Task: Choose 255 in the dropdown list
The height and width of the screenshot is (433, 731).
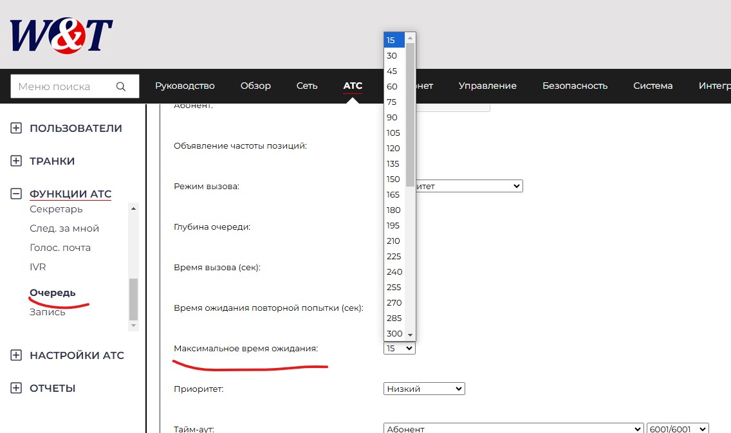Action: (x=394, y=287)
